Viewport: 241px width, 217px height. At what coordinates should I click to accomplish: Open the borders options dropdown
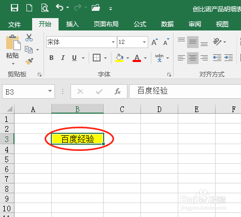105,58
